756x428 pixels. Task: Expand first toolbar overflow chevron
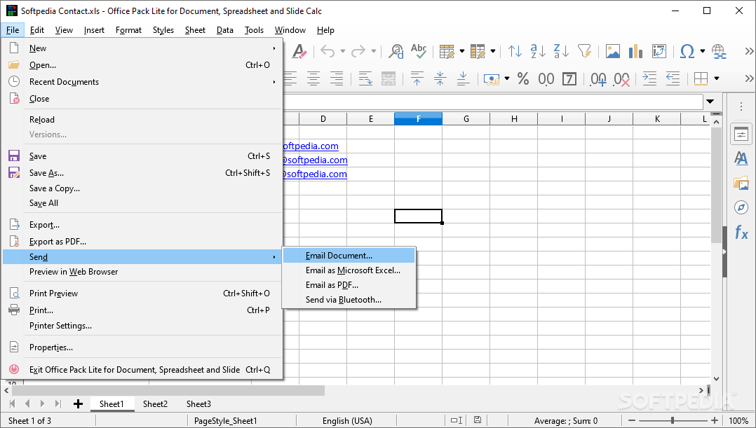[749, 51]
